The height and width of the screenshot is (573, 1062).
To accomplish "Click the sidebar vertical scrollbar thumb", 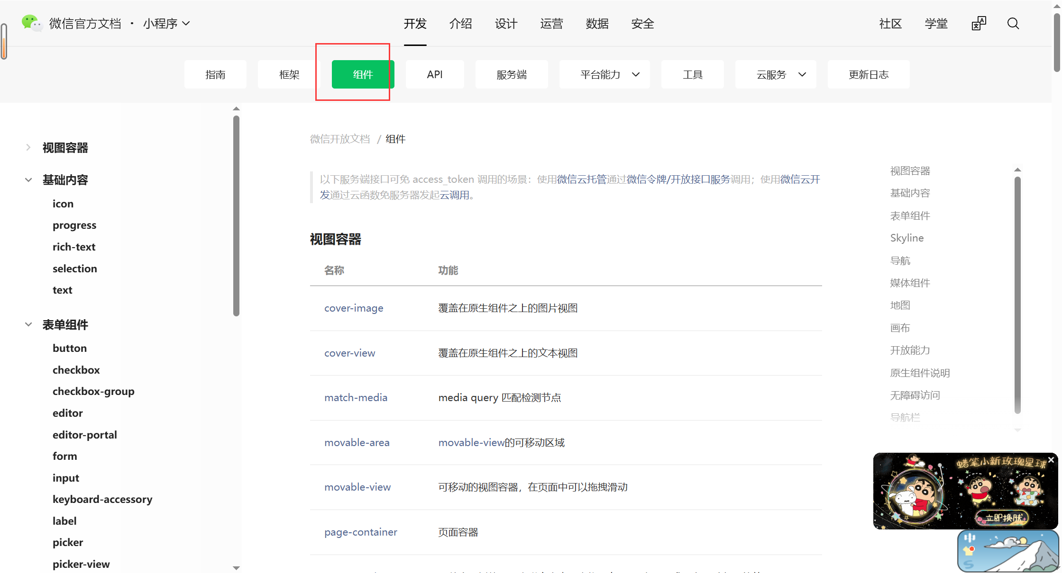I will (x=236, y=215).
